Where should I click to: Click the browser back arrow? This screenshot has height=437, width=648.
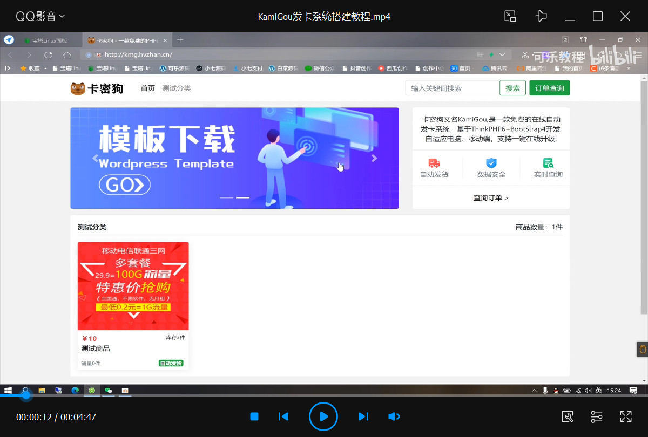pos(10,54)
